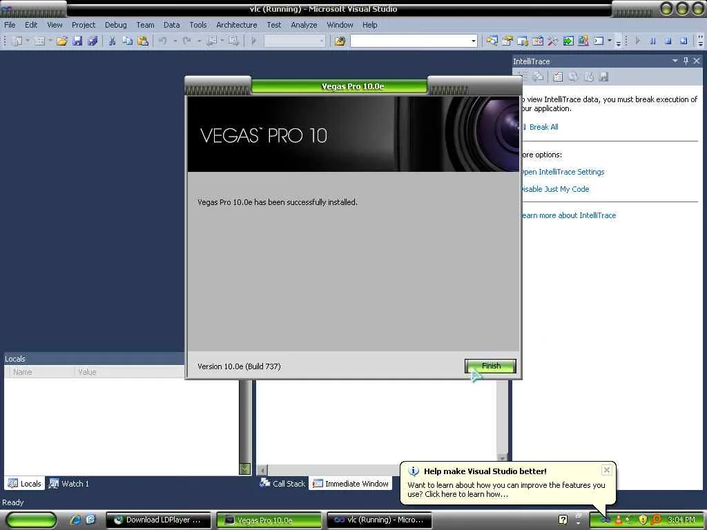Click the Restart debugging icon
Viewport: 707px width, 530px height.
pyautogui.click(x=684, y=41)
